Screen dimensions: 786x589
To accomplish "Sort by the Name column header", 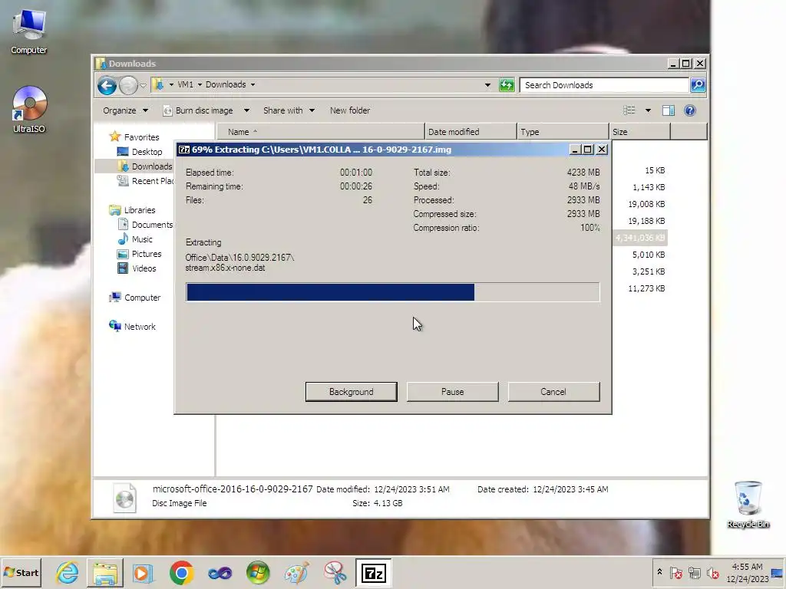I will click(321, 132).
